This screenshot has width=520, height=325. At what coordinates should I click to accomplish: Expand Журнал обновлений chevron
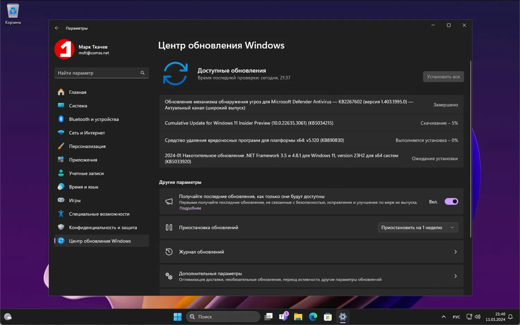pyautogui.click(x=455, y=252)
